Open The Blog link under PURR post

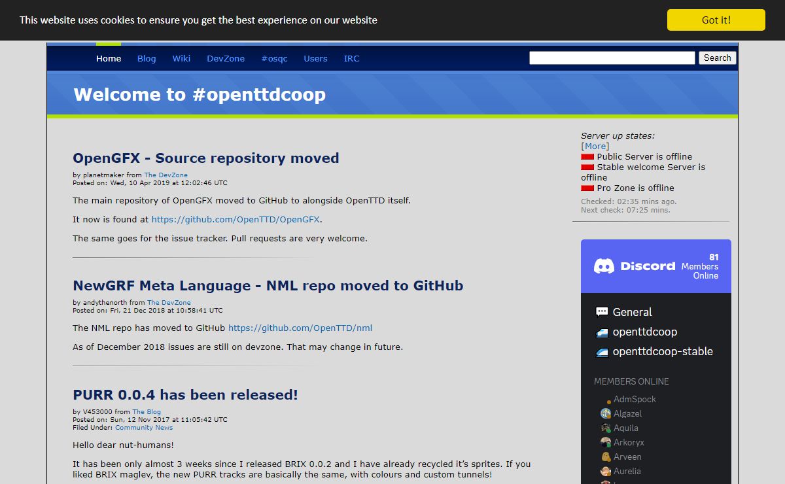[x=147, y=412]
